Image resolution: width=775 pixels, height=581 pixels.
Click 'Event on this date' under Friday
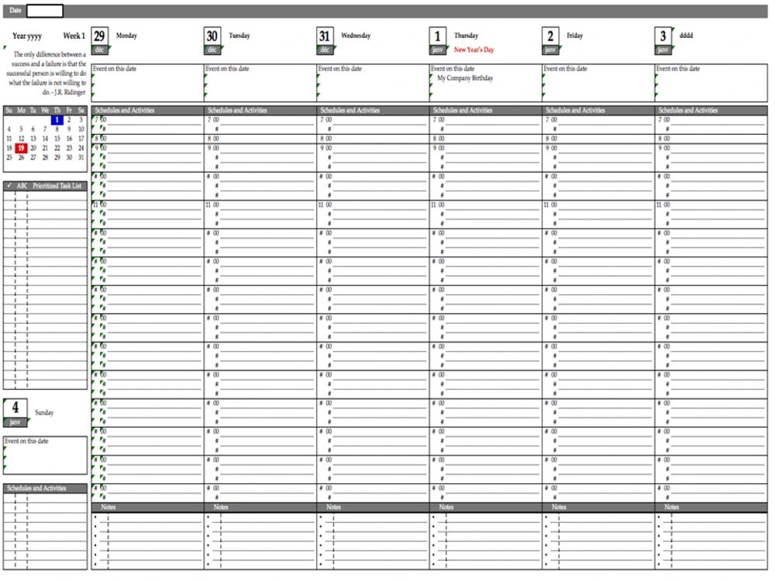point(566,69)
